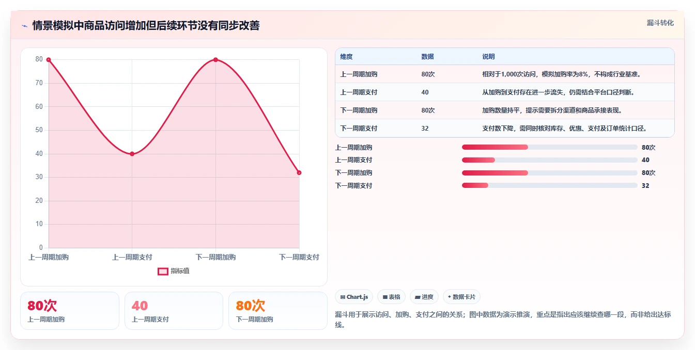Click the 数据卡片 tag

coord(462,297)
